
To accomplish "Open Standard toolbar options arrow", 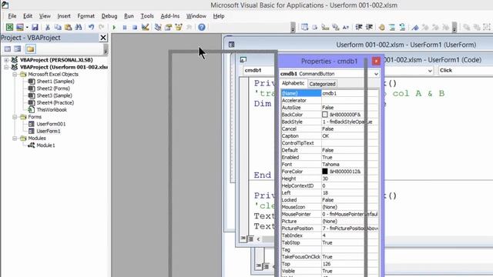I will tap(293, 28).
